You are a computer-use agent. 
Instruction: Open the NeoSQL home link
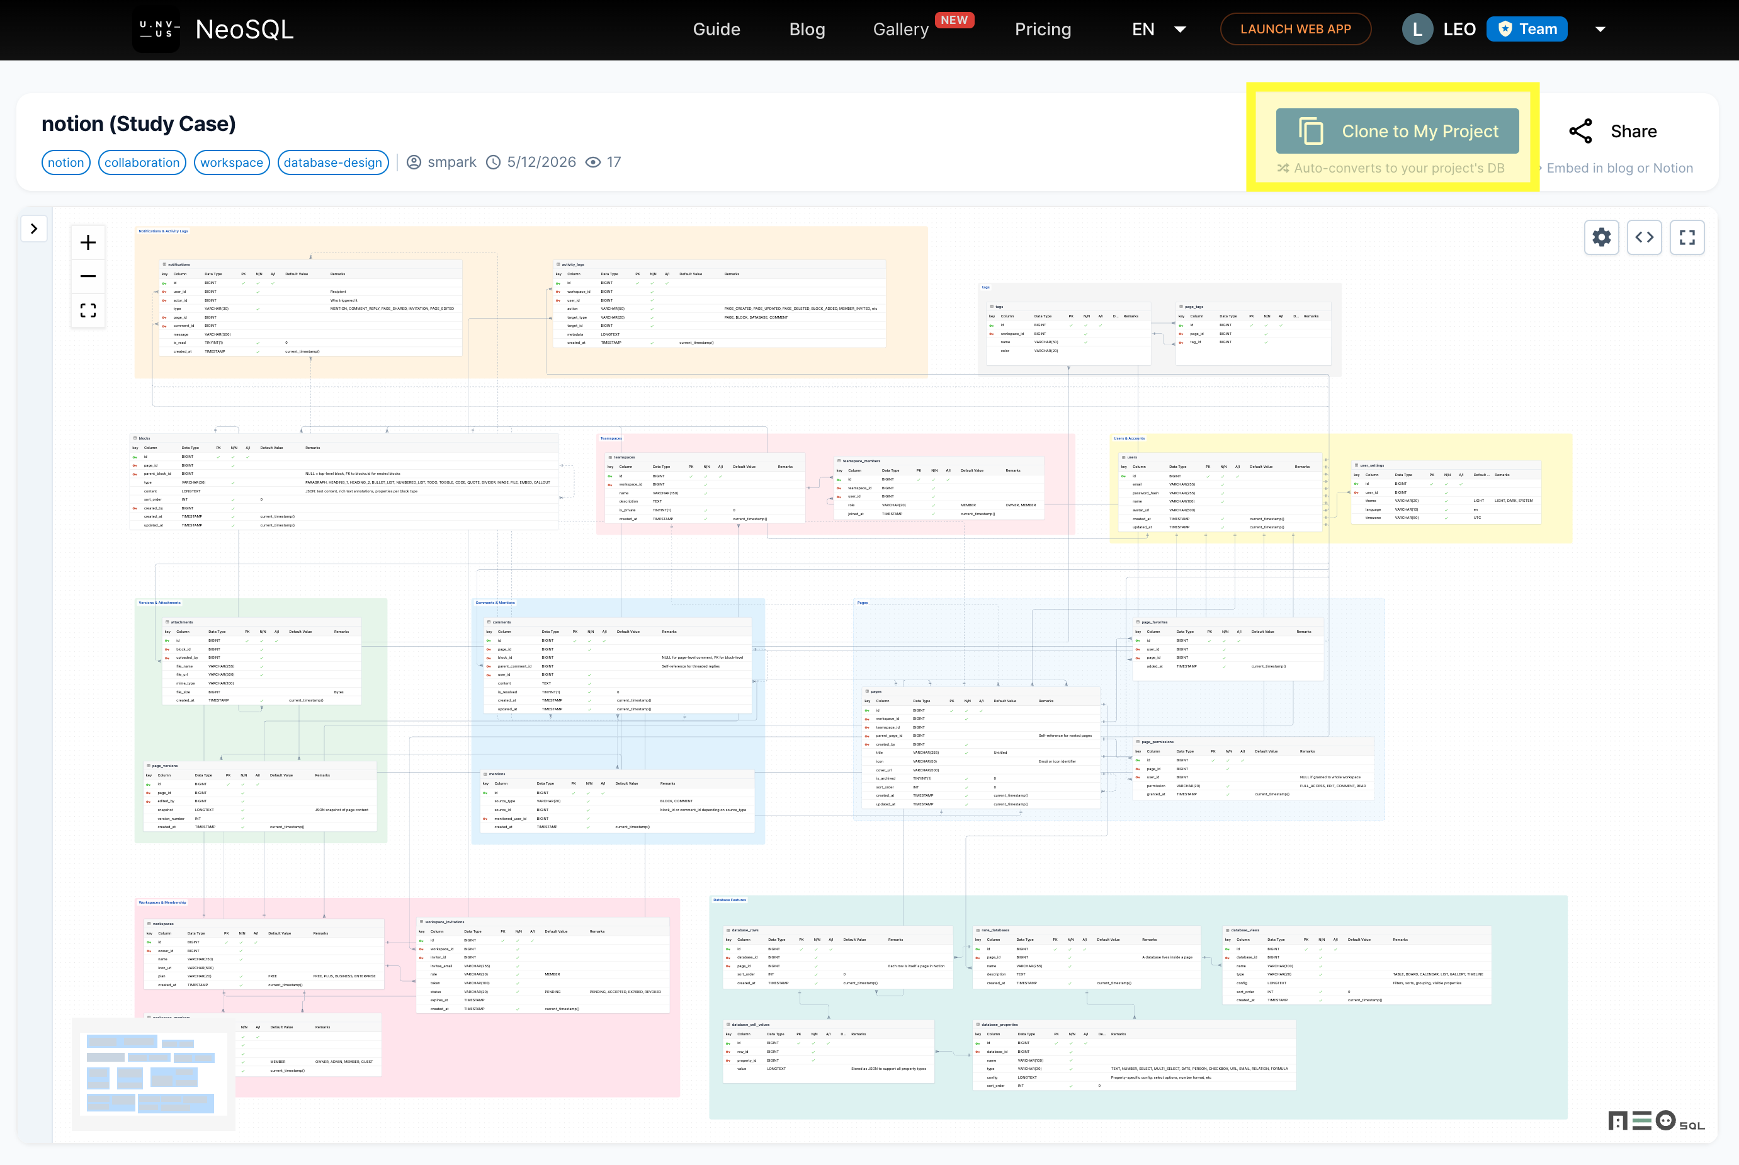pos(244,29)
